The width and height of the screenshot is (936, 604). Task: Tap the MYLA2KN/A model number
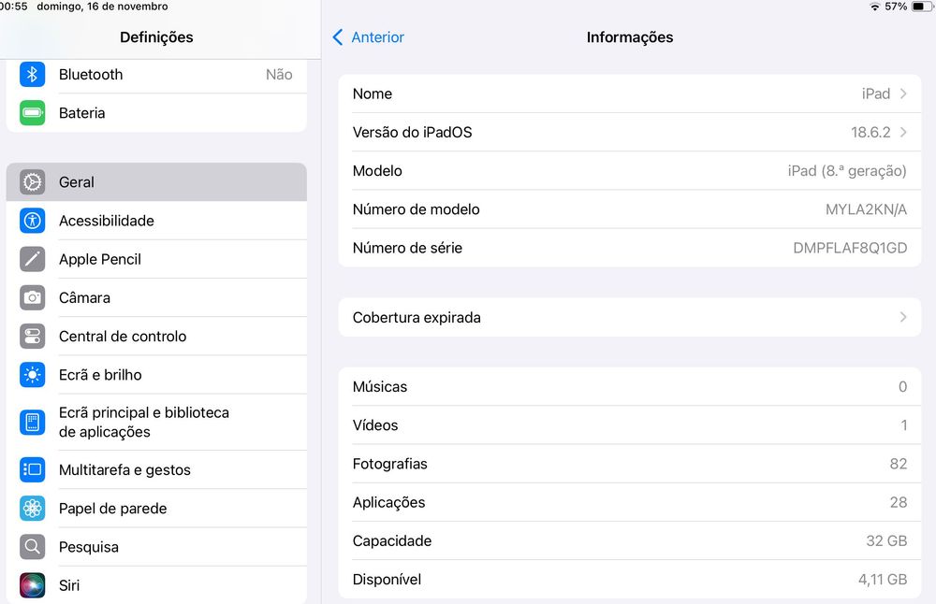(x=866, y=209)
